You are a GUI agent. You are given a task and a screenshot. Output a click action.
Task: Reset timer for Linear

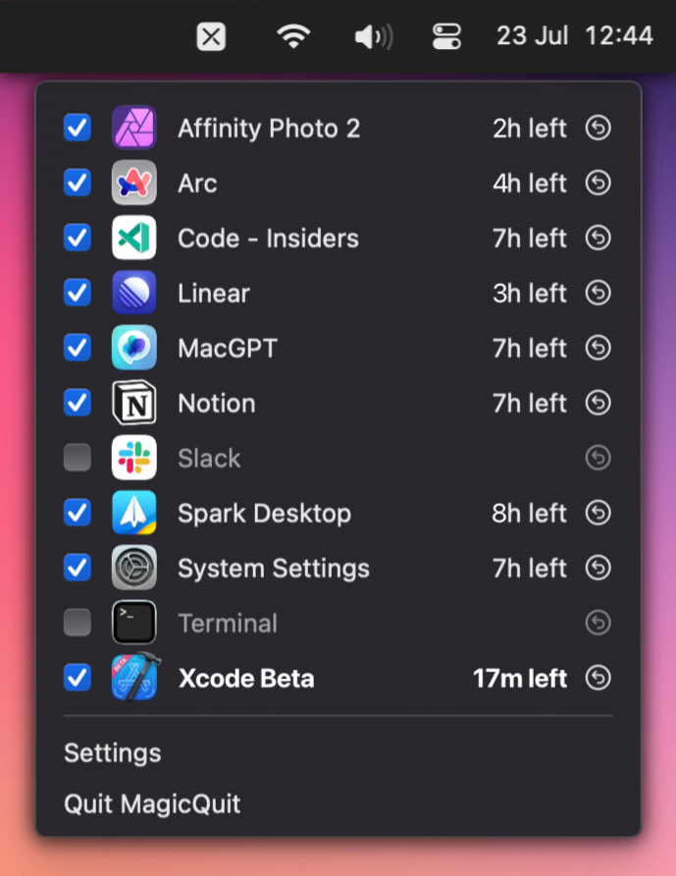pyautogui.click(x=598, y=293)
